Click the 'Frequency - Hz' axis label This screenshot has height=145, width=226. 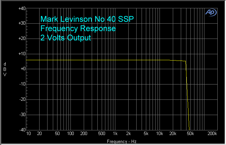[x=122, y=141]
